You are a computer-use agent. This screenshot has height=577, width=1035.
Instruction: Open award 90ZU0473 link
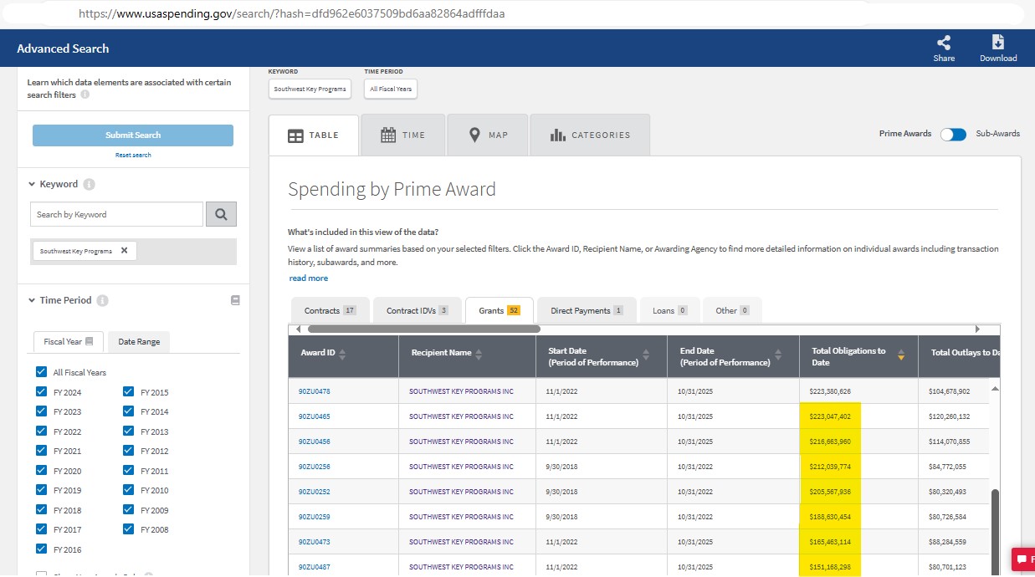click(314, 542)
